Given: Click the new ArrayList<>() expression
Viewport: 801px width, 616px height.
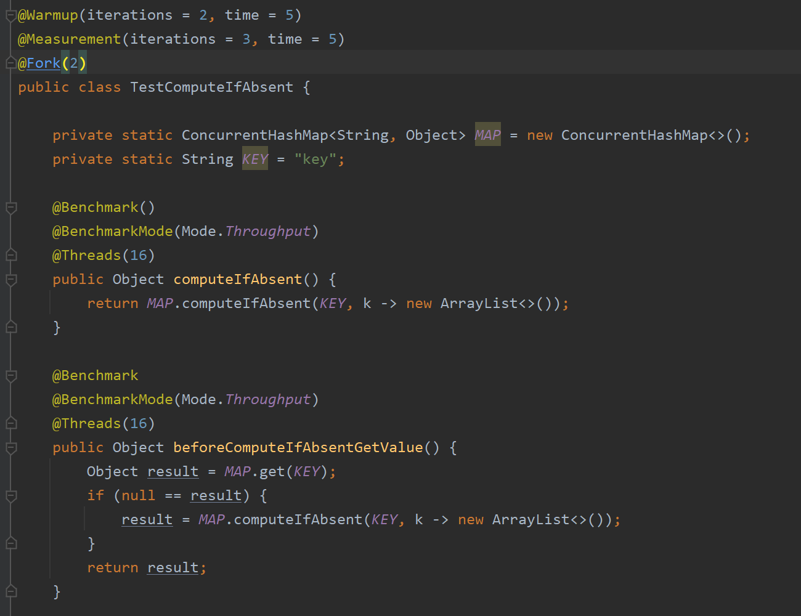Looking at the screenshot, I should click(x=486, y=303).
